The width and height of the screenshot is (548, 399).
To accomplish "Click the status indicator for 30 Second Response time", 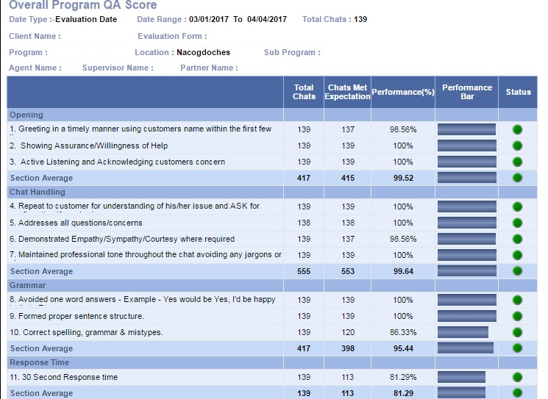I will click(517, 377).
